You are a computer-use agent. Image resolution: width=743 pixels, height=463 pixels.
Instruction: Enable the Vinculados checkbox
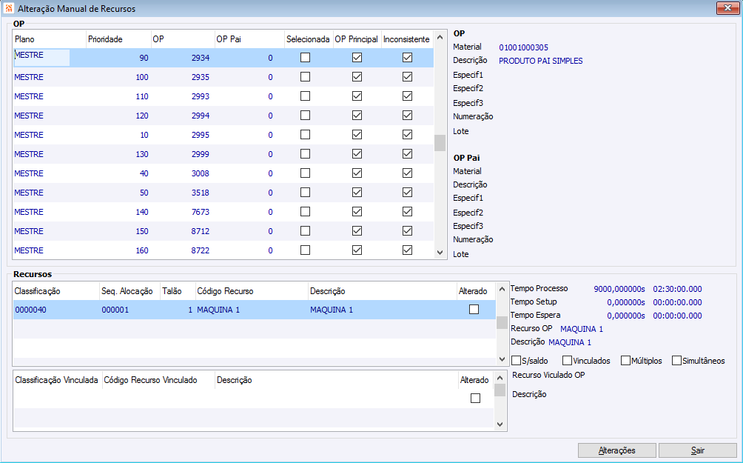coord(568,361)
